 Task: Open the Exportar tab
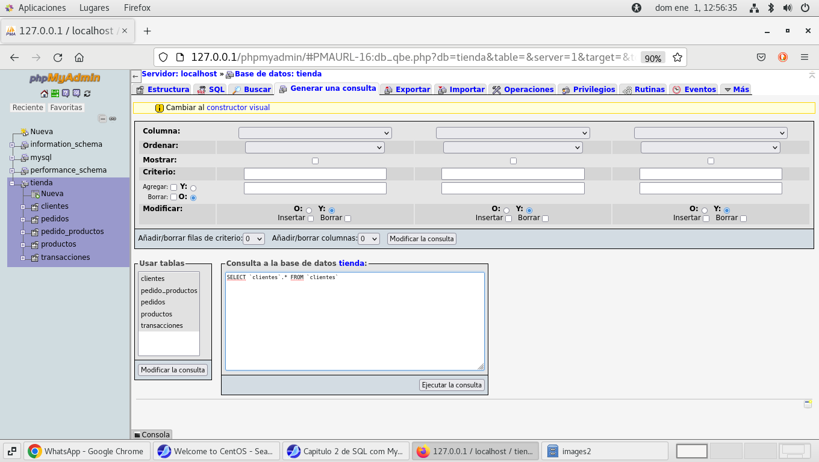point(406,90)
